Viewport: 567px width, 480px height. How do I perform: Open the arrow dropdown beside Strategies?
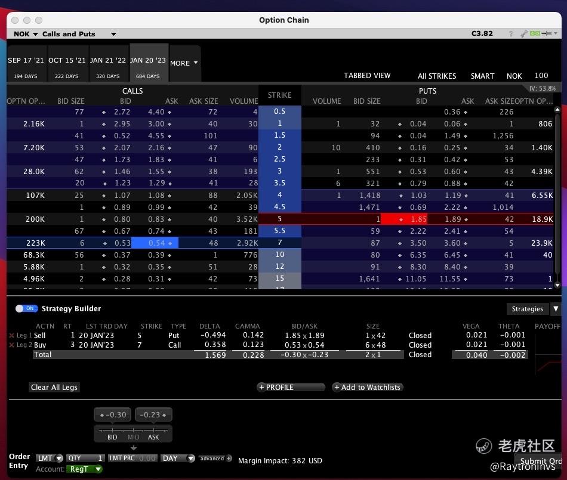click(x=556, y=309)
